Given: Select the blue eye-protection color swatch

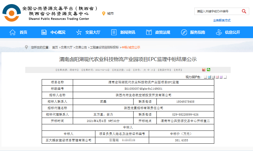Looking at the screenshot, I should click(209, 77).
